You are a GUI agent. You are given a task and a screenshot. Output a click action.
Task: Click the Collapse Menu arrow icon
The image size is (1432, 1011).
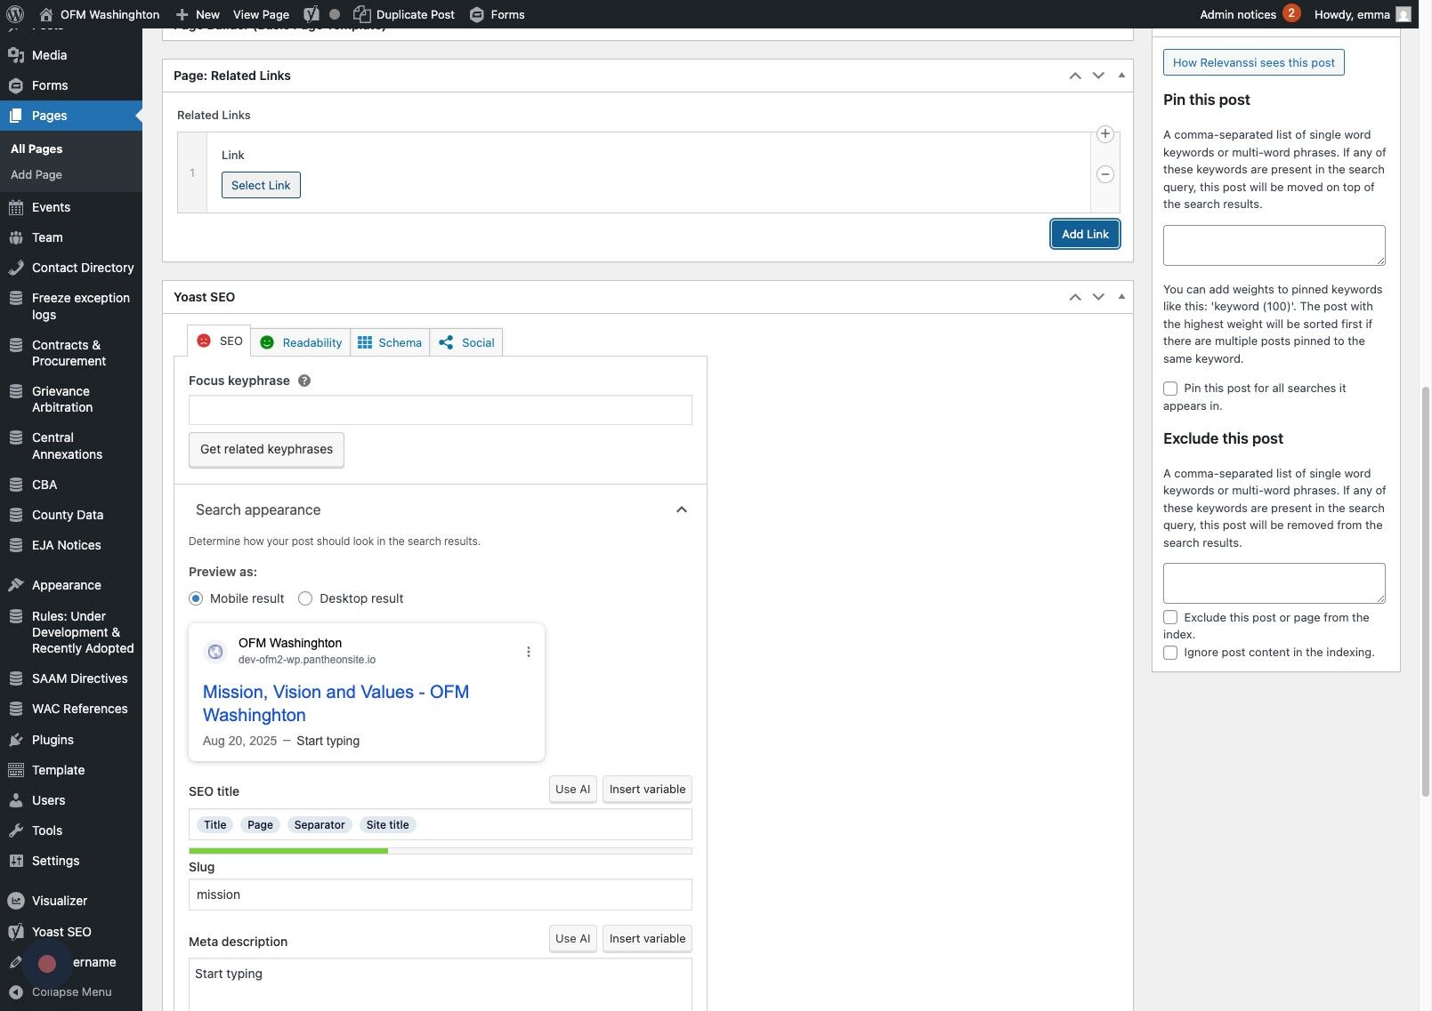click(16, 992)
